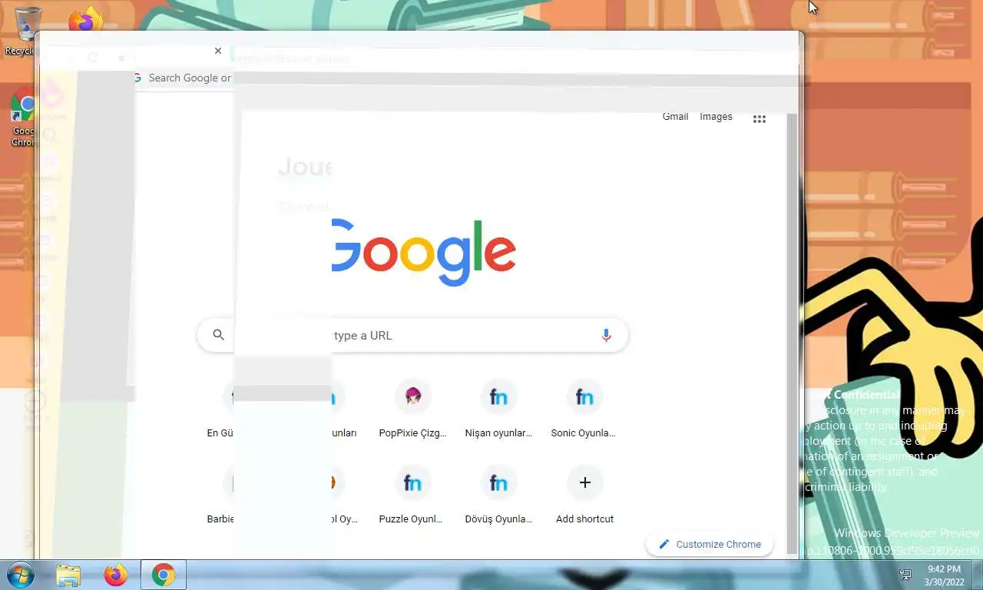Open the network icon in the system tray
983x590 pixels.
[x=905, y=575]
